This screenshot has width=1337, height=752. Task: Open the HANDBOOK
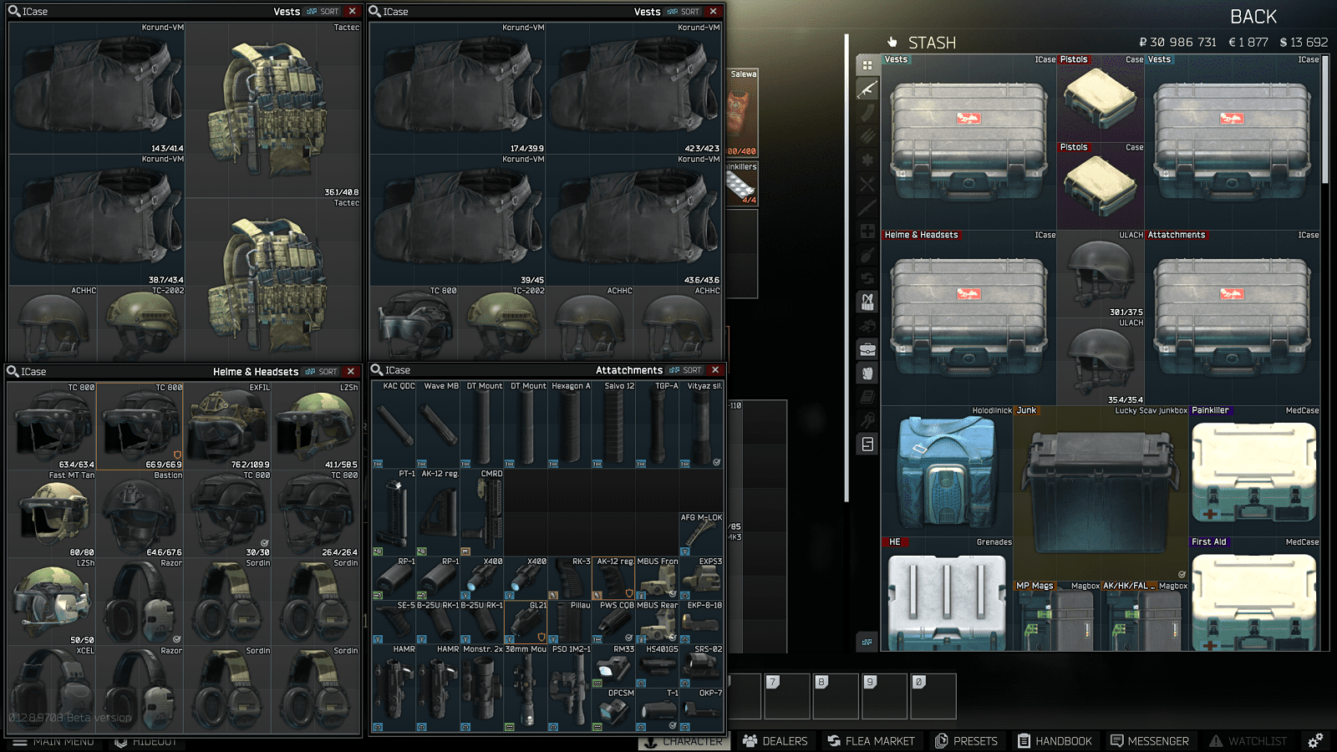click(x=1055, y=741)
